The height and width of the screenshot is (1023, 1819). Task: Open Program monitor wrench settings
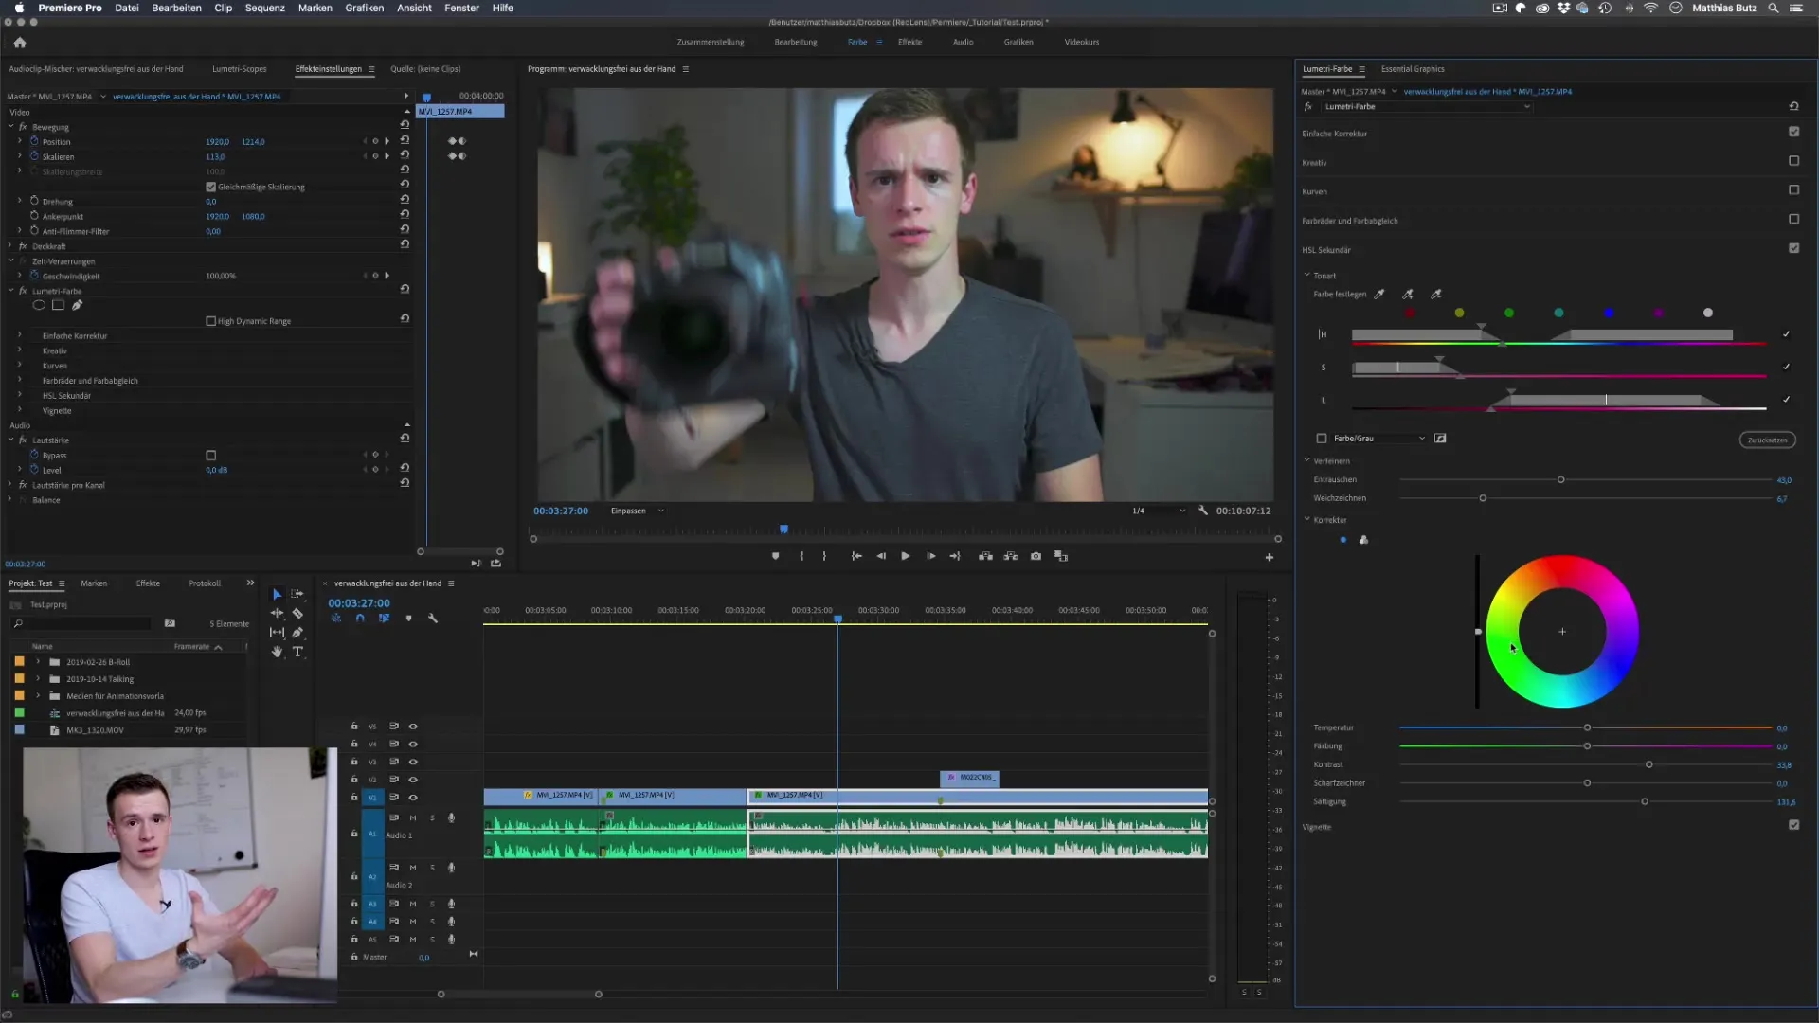(x=1203, y=511)
